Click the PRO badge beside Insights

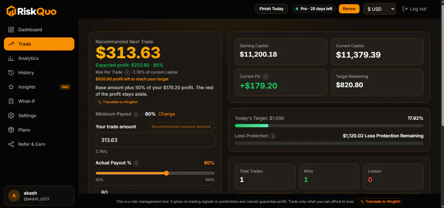coord(65,87)
